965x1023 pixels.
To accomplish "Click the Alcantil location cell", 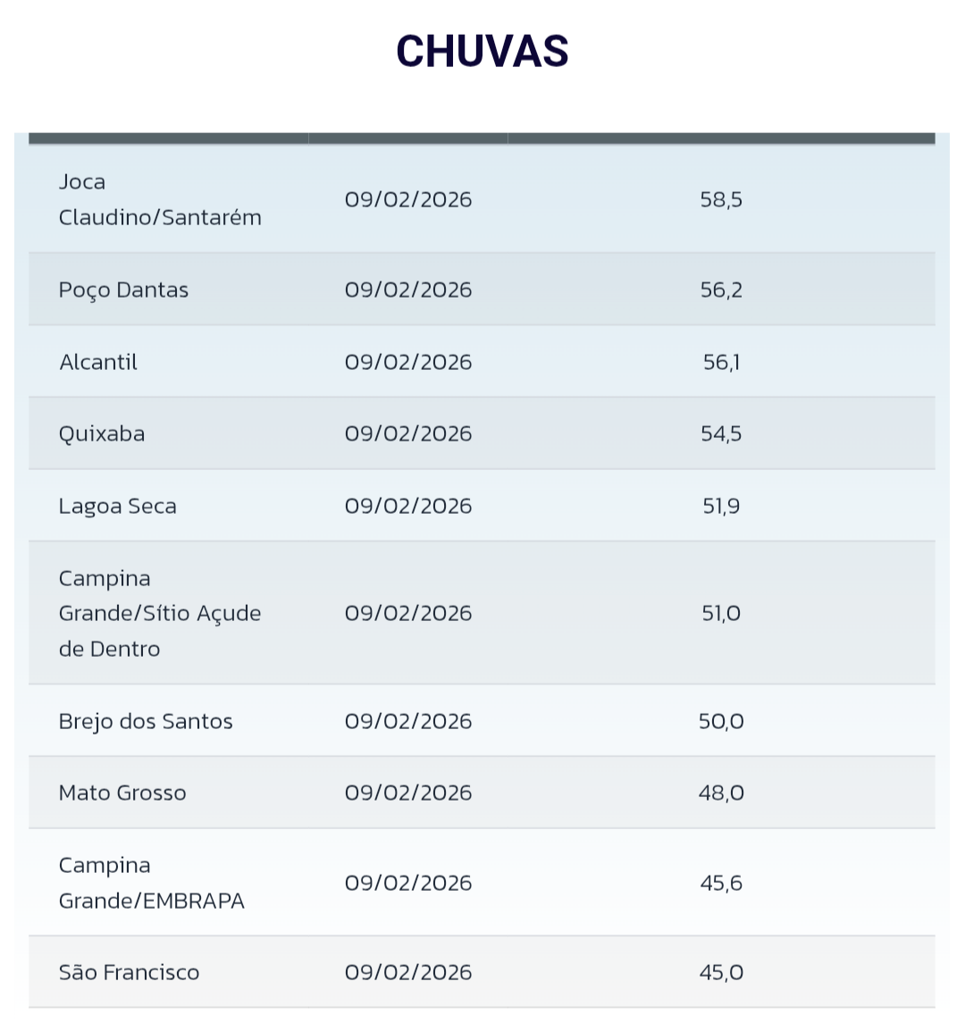I will (x=98, y=363).
